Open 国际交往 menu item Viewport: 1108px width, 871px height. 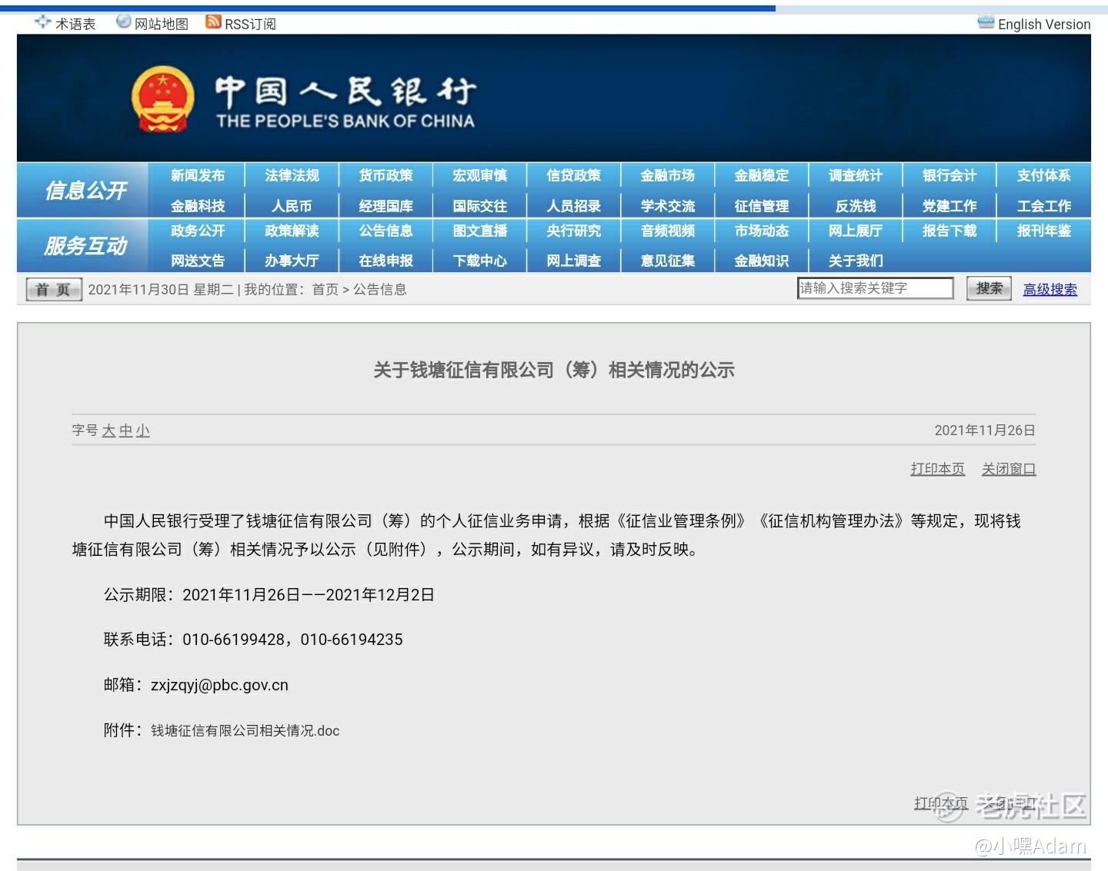point(479,206)
